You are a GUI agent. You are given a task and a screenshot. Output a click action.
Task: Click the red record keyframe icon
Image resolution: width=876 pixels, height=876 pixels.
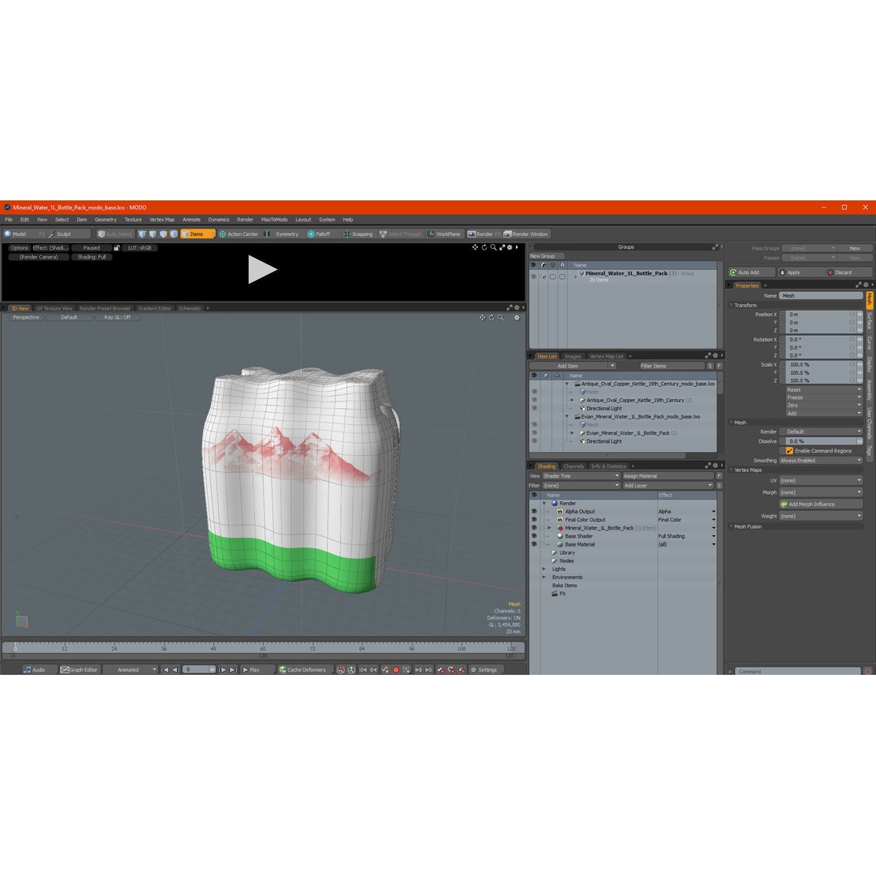coord(396,669)
